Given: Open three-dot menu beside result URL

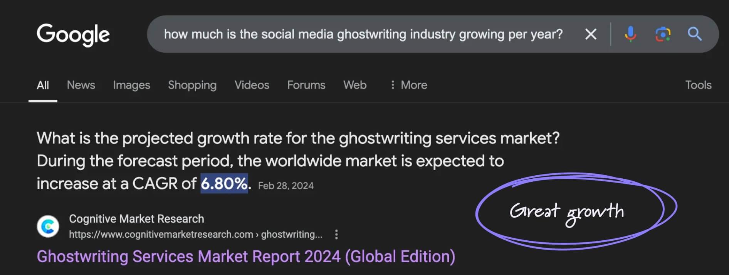Looking at the screenshot, I should tap(336, 235).
